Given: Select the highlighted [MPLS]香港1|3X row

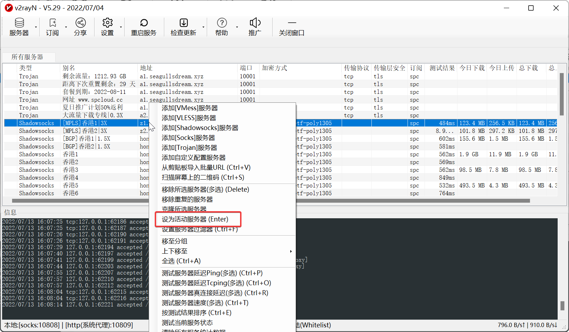Looking at the screenshot, I should coord(280,123).
